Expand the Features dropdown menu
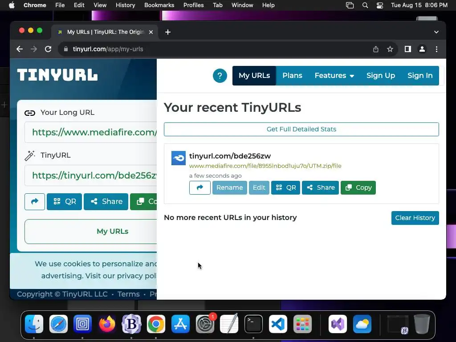The image size is (456, 342). pyautogui.click(x=334, y=76)
